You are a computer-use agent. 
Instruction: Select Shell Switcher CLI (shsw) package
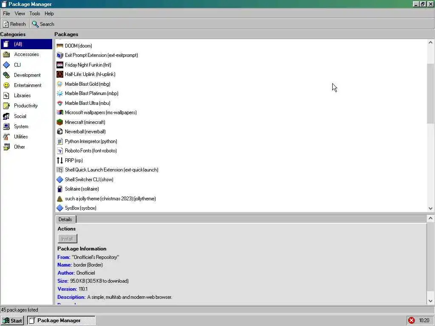point(85,180)
